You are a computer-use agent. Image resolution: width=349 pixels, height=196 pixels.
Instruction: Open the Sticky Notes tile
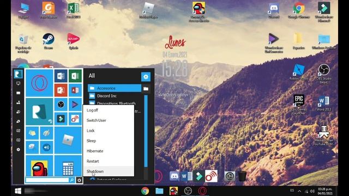coord(32,133)
